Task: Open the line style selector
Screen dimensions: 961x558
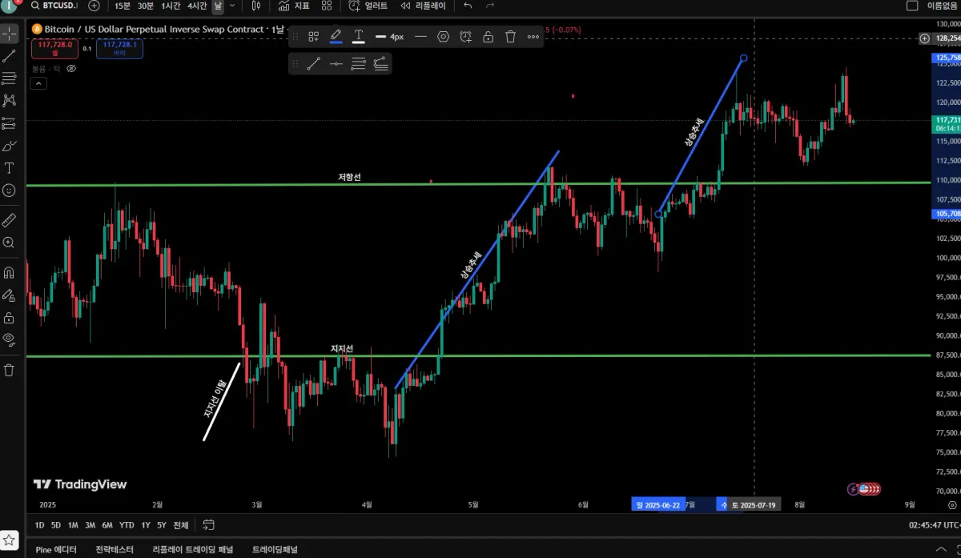Action: pyautogui.click(x=420, y=37)
